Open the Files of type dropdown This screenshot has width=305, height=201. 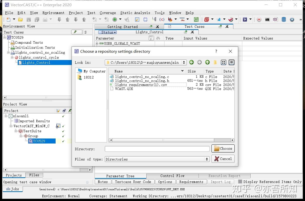click(x=207, y=159)
